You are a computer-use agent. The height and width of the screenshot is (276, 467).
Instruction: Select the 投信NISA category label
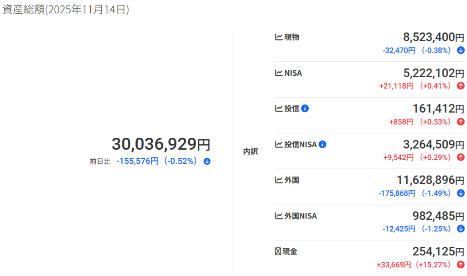click(301, 145)
